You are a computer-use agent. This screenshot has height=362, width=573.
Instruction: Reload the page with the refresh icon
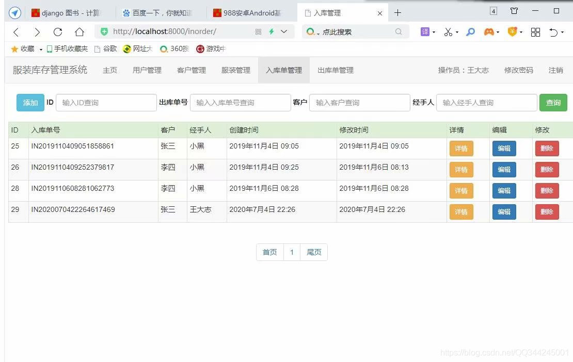[x=57, y=31]
